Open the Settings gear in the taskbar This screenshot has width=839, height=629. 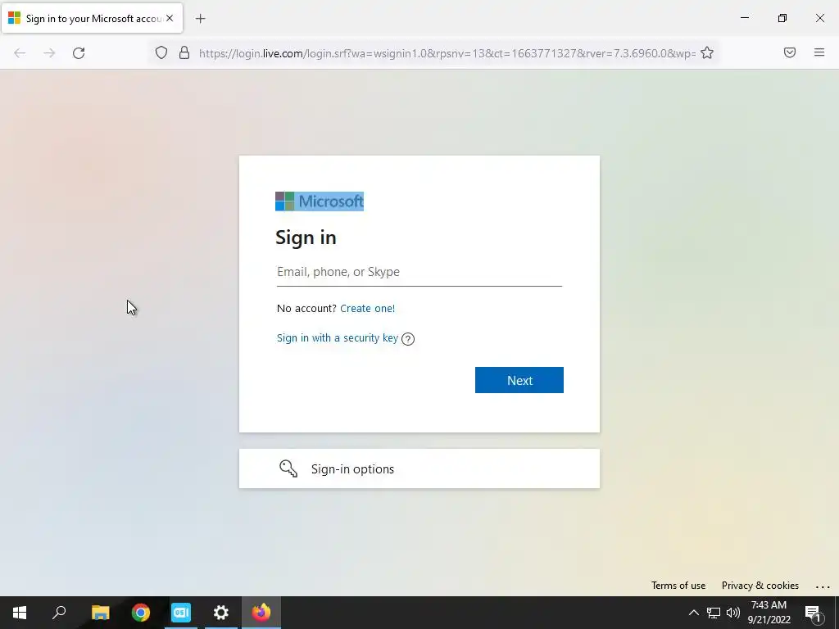221,613
